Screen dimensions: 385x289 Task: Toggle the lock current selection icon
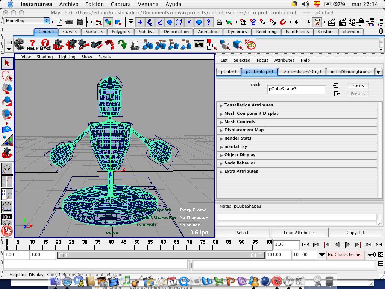tap(219, 22)
